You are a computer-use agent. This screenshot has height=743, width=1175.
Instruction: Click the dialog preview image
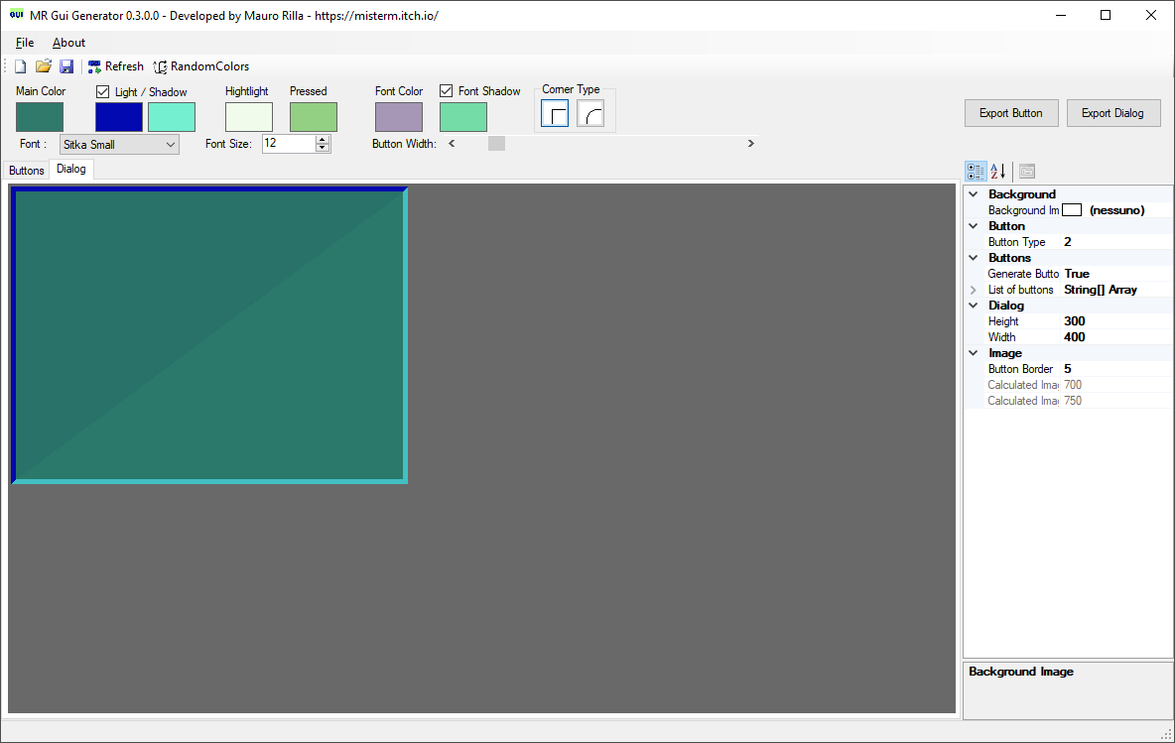(x=209, y=335)
